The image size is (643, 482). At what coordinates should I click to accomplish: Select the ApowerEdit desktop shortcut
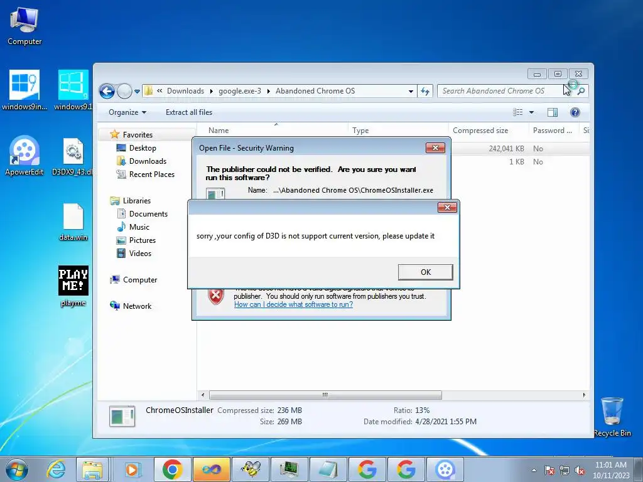point(24,156)
